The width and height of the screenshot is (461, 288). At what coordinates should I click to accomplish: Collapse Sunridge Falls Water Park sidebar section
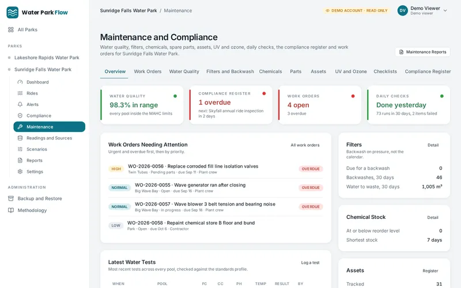(x=43, y=69)
